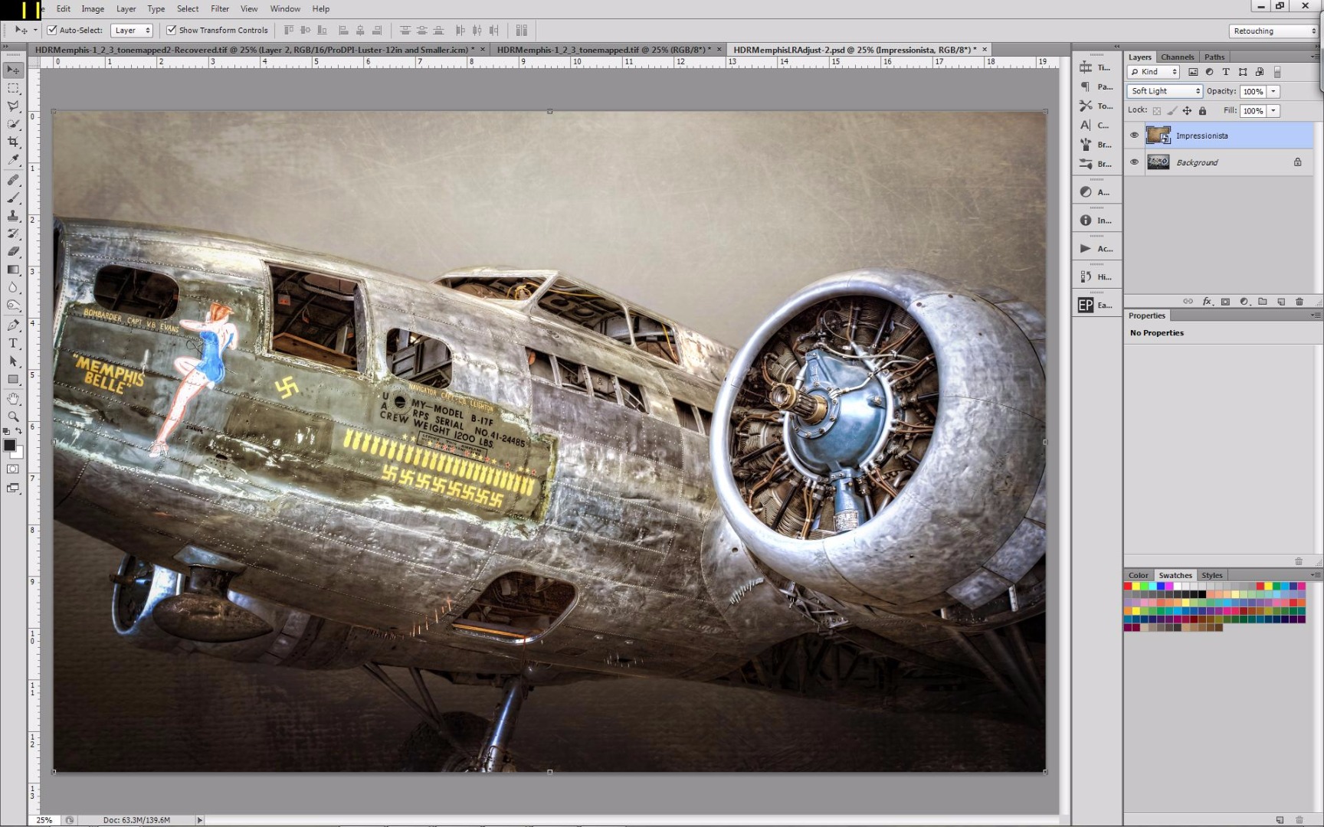Open the History collapsed panel

(1096, 276)
